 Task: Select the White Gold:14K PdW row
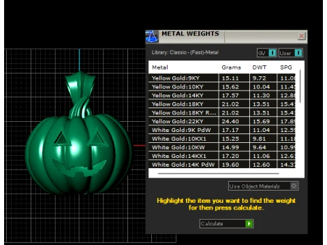coord(222,165)
